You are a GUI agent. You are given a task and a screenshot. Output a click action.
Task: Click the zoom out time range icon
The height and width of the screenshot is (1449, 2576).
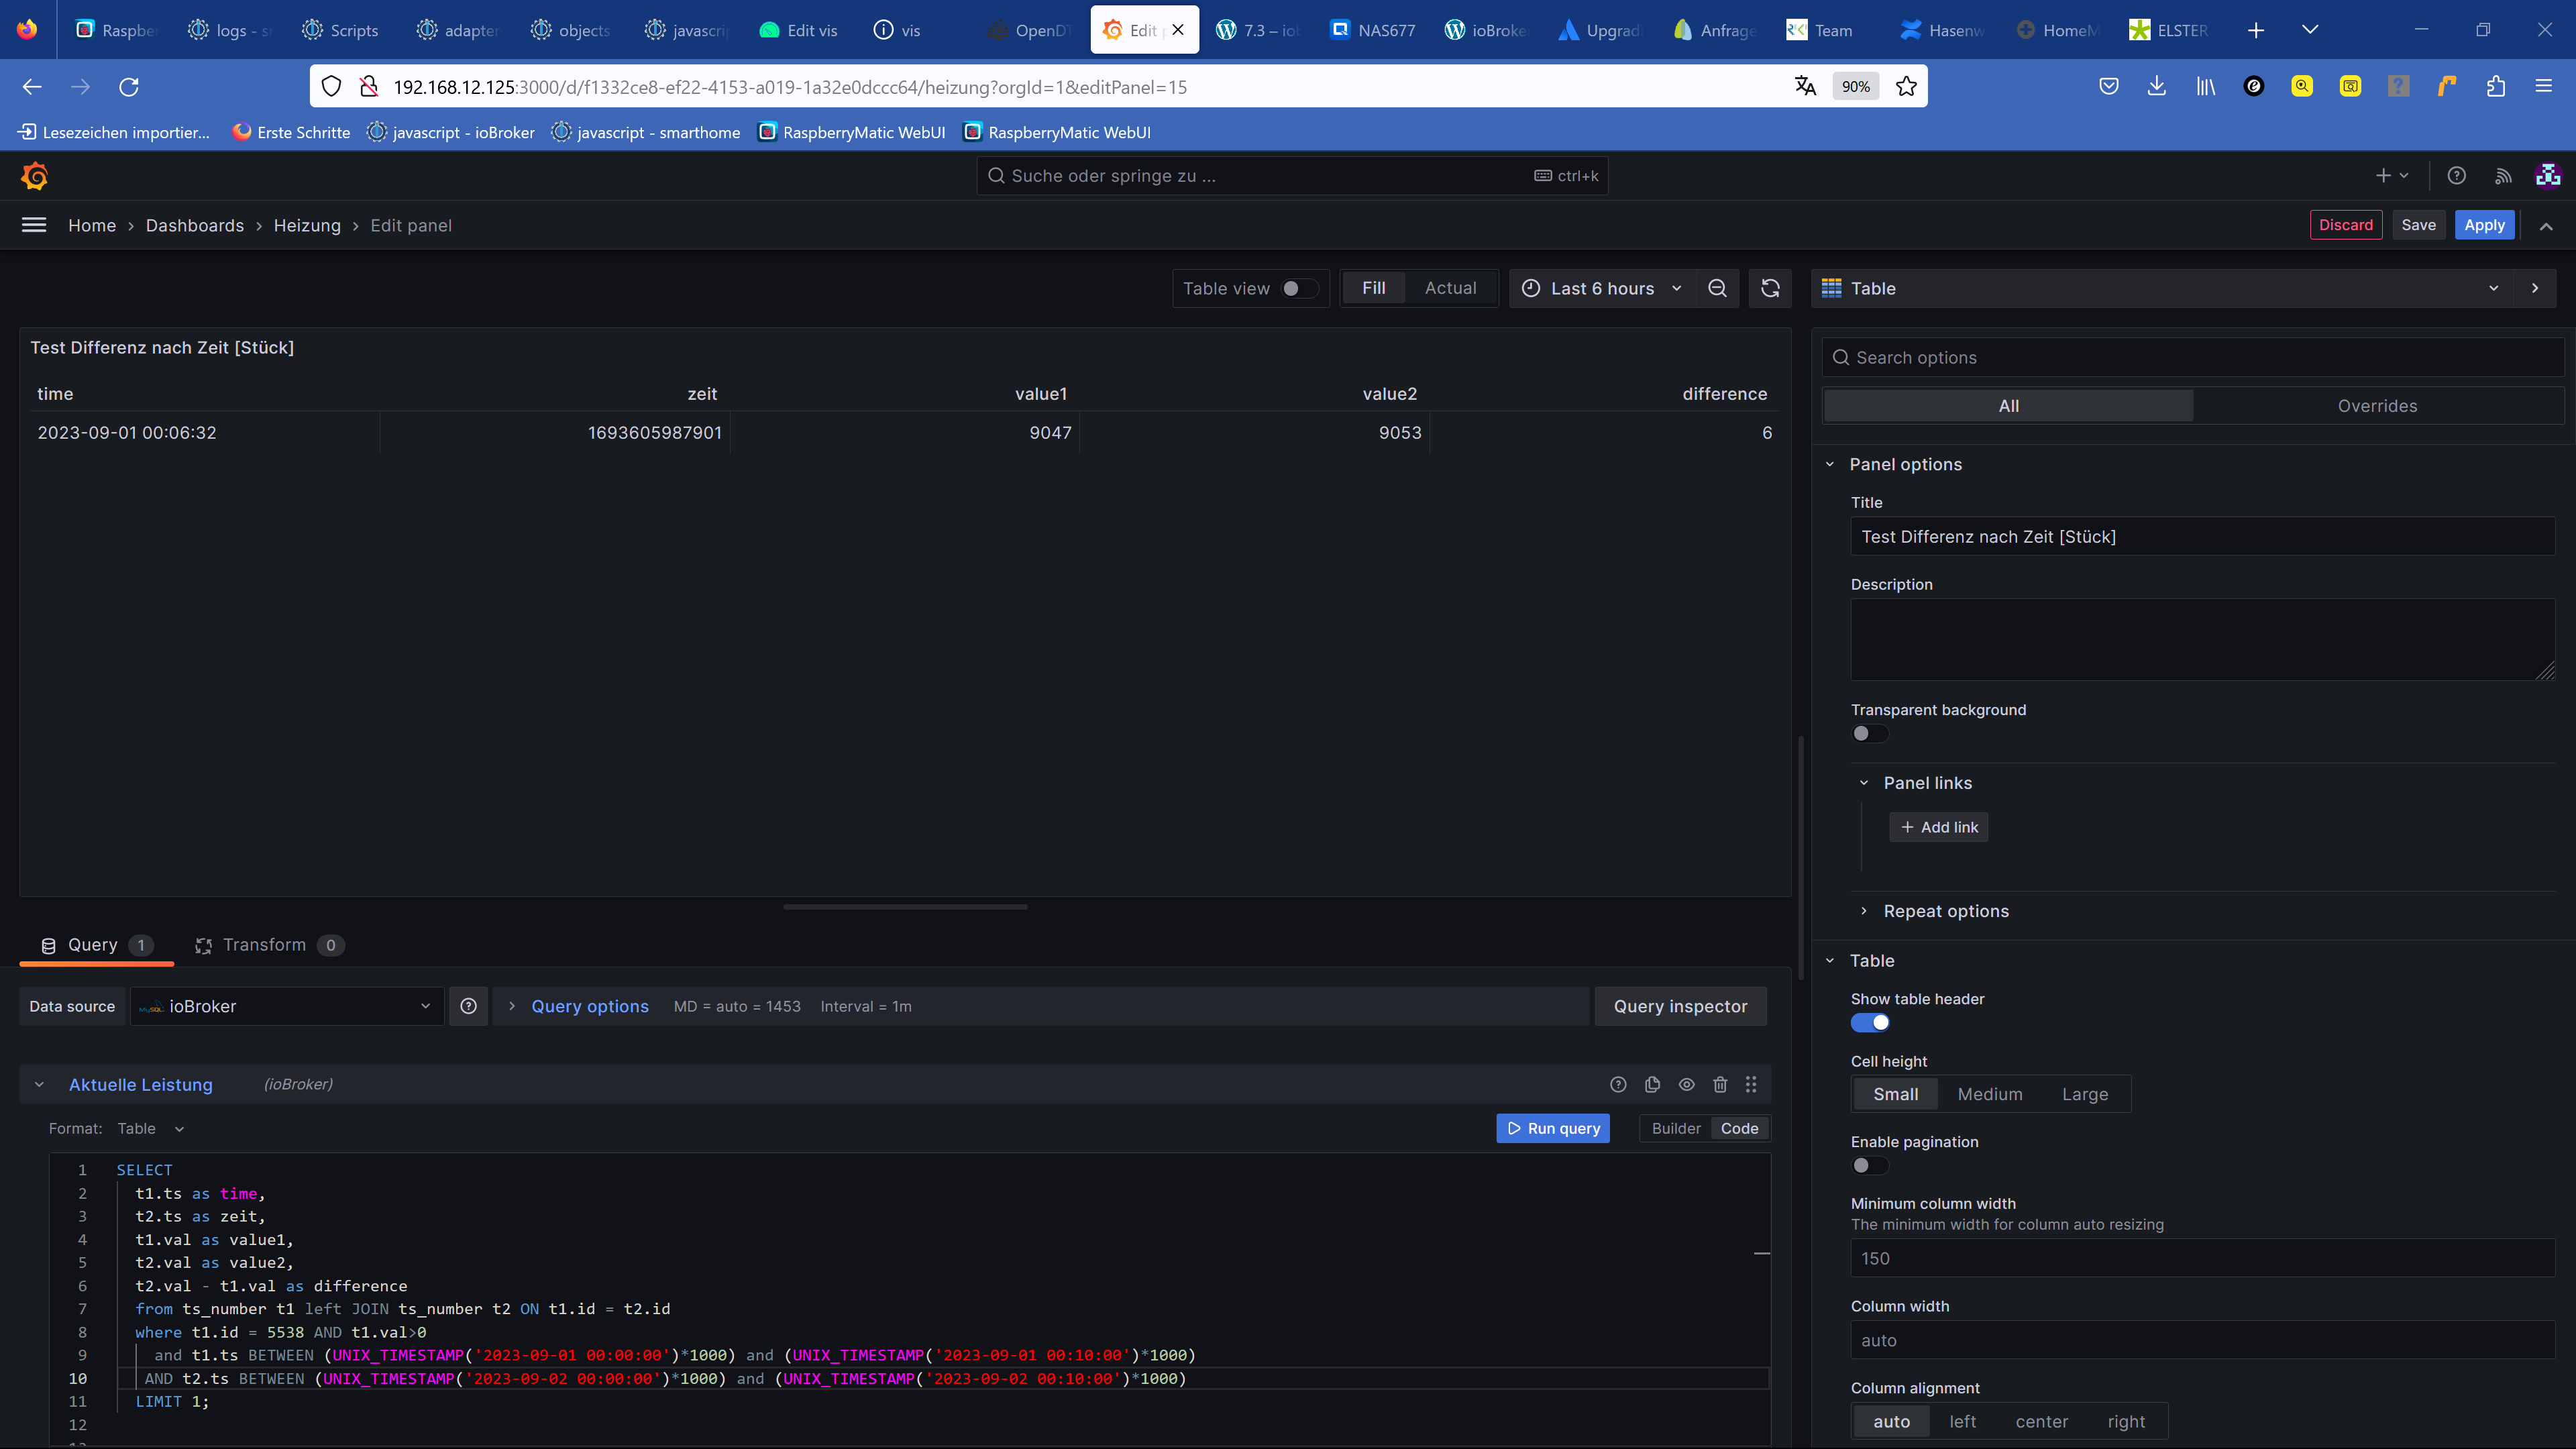pyautogui.click(x=1717, y=288)
